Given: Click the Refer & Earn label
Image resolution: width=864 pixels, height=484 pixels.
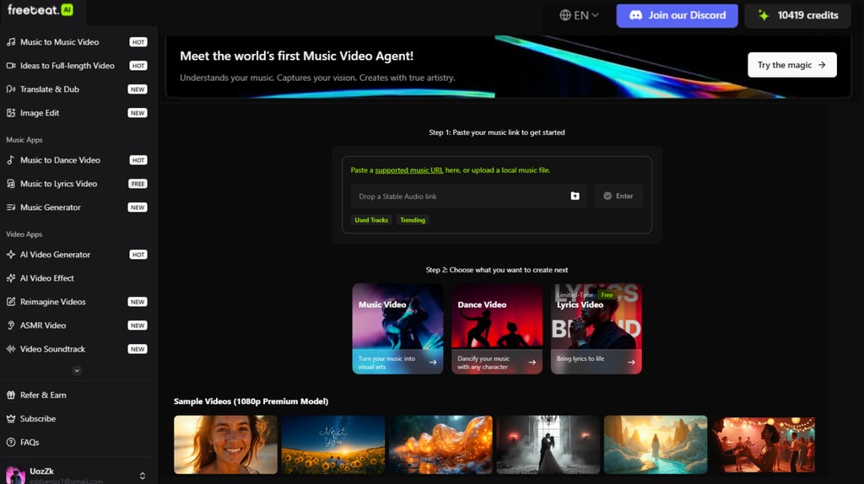Looking at the screenshot, I should click(x=43, y=395).
